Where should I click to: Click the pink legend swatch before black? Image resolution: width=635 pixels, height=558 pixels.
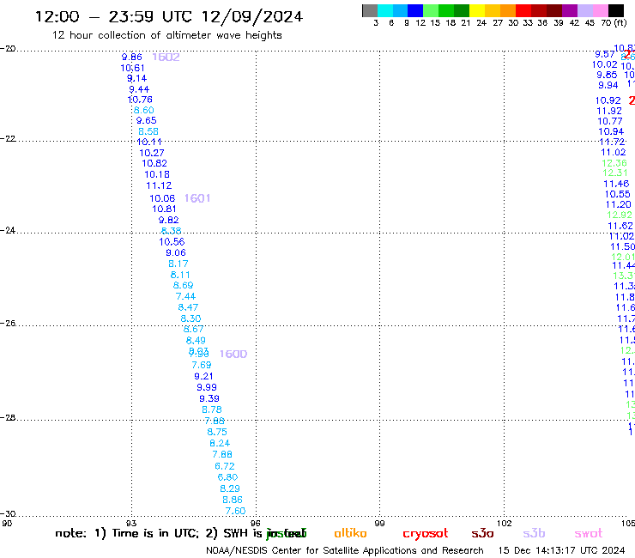coord(601,10)
